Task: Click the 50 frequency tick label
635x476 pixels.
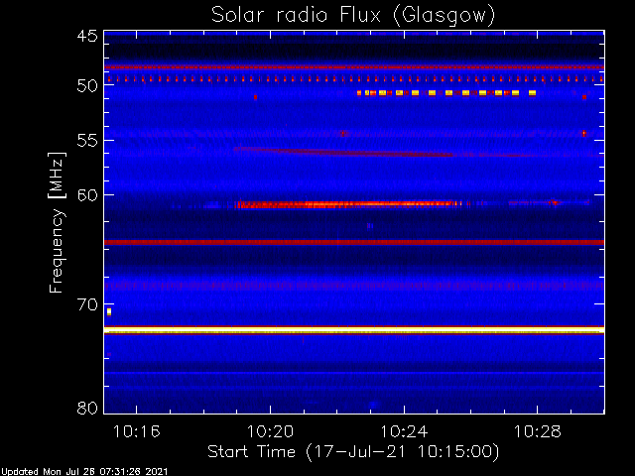Action: click(87, 85)
